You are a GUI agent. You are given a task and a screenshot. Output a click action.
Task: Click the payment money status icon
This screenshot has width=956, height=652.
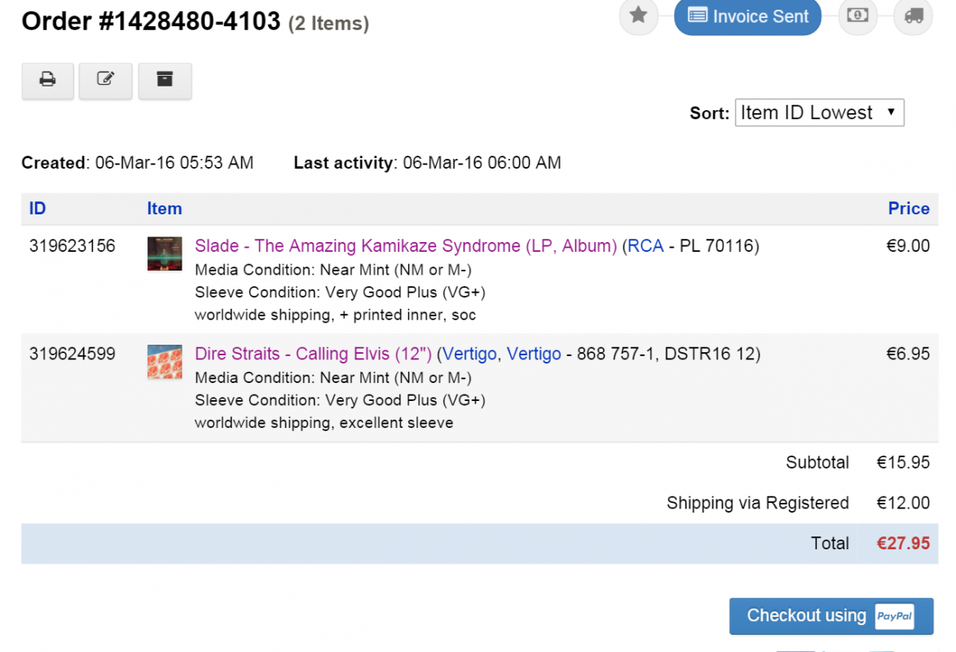click(857, 15)
